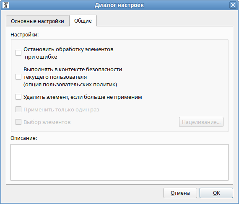Enable the Выполнять в контексте безопасности checkbox box
Viewport: 239px width, 204px height.
(18, 77)
